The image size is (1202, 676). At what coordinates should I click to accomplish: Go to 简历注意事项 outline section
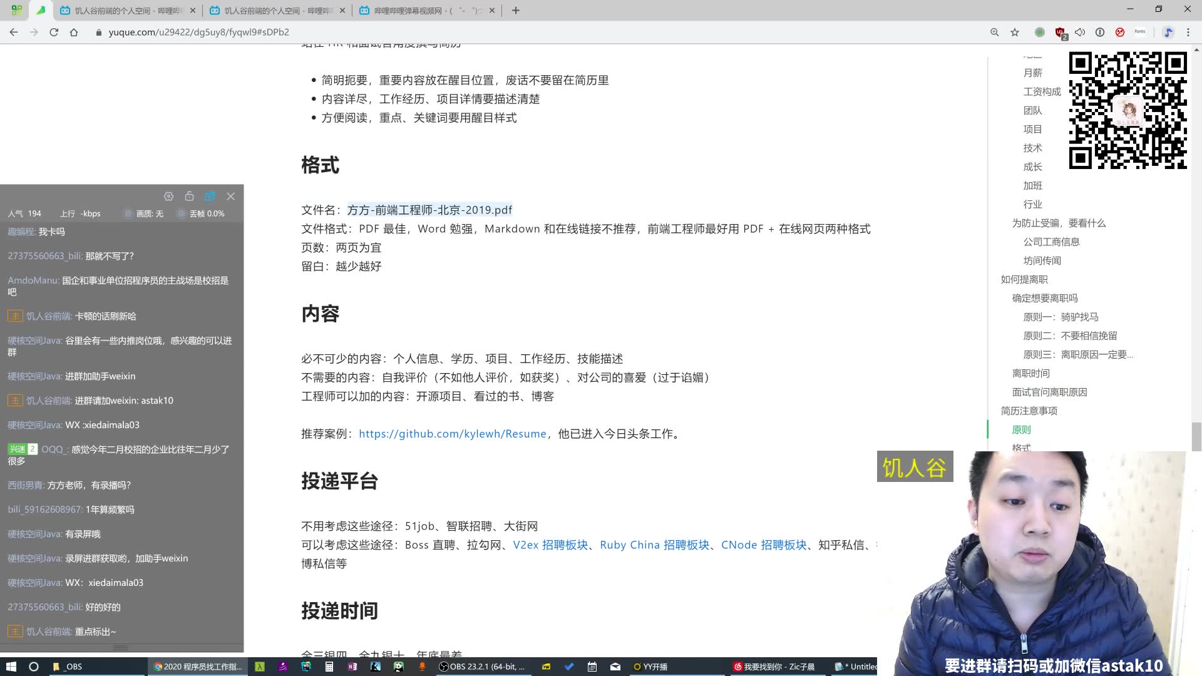click(x=1029, y=411)
